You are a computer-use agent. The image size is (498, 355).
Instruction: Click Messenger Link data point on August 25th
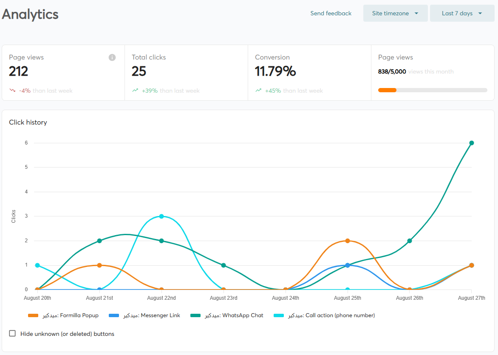coord(348,265)
